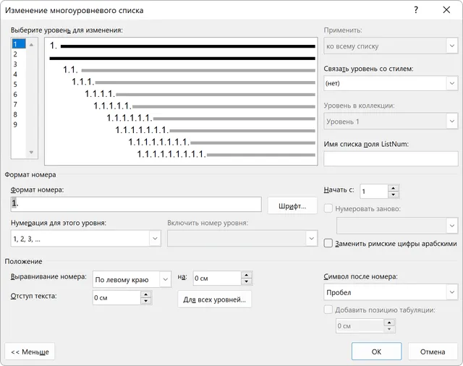
Task: Decrease the 'Отступ текста' value
Action: coord(145,301)
